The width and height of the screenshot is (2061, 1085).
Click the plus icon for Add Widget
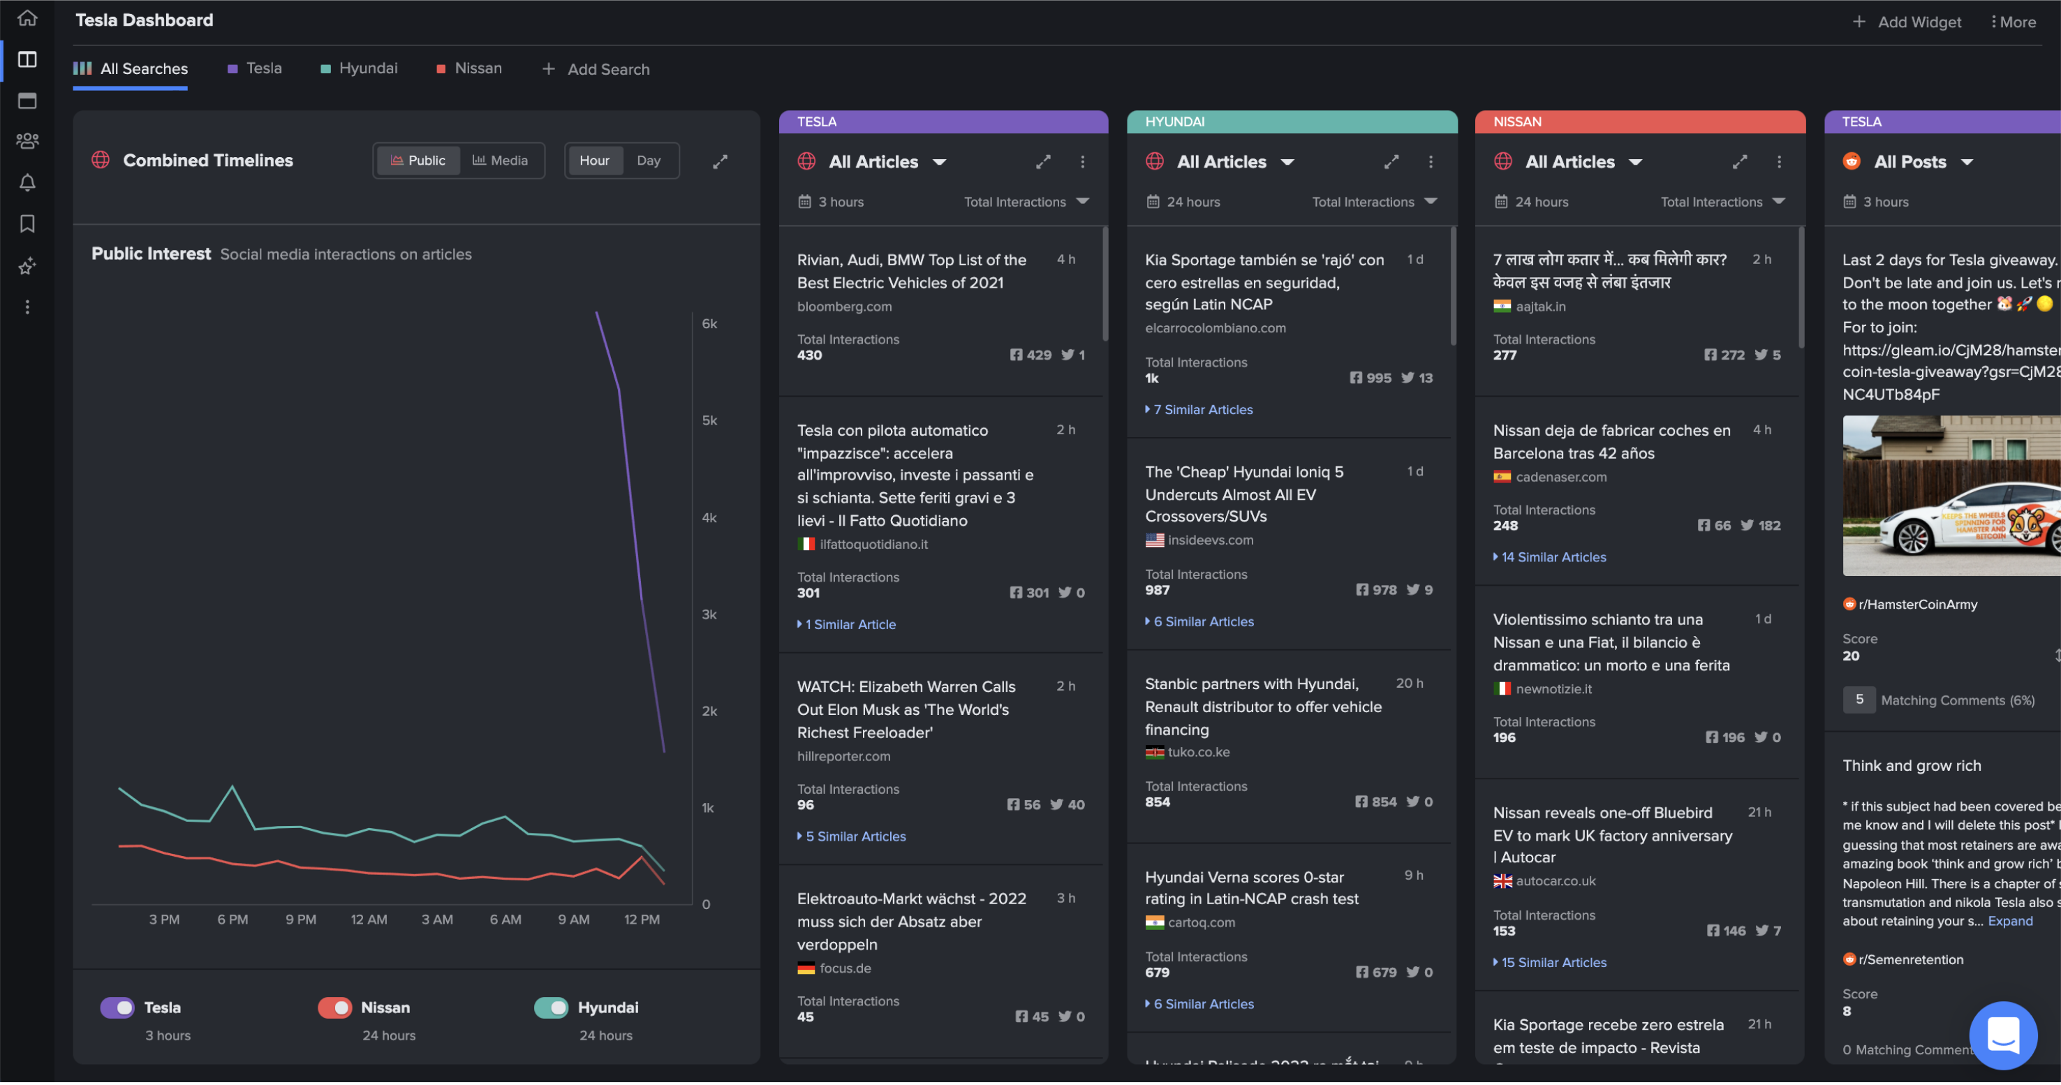(1859, 22)
